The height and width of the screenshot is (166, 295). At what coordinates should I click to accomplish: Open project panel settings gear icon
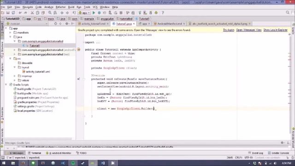pos(67,24)
